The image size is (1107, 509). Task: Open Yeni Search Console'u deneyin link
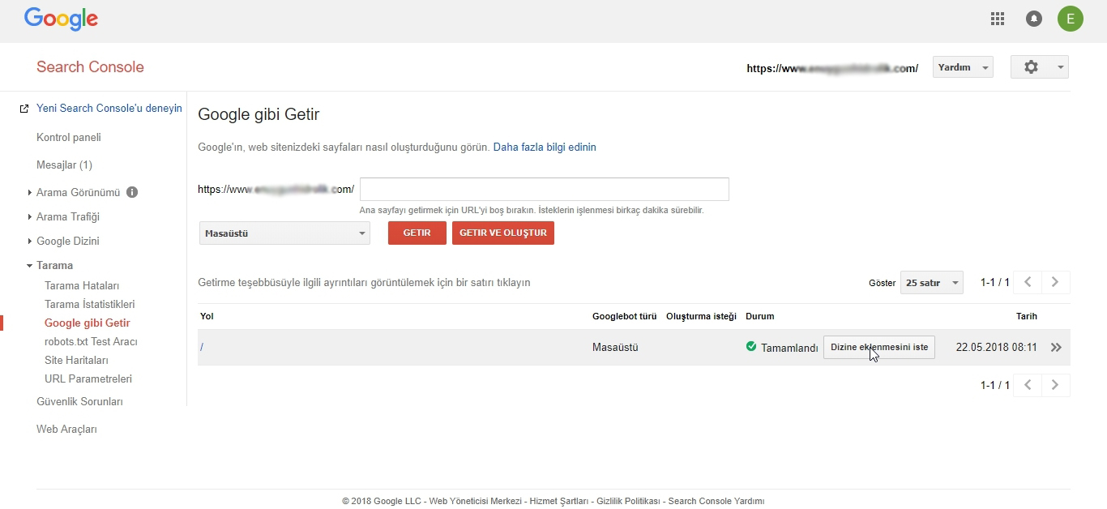(x=109, y=108)
